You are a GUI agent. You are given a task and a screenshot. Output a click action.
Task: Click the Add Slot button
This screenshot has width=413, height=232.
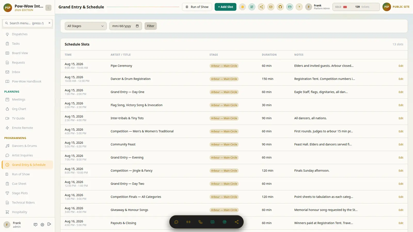[226, 7]
